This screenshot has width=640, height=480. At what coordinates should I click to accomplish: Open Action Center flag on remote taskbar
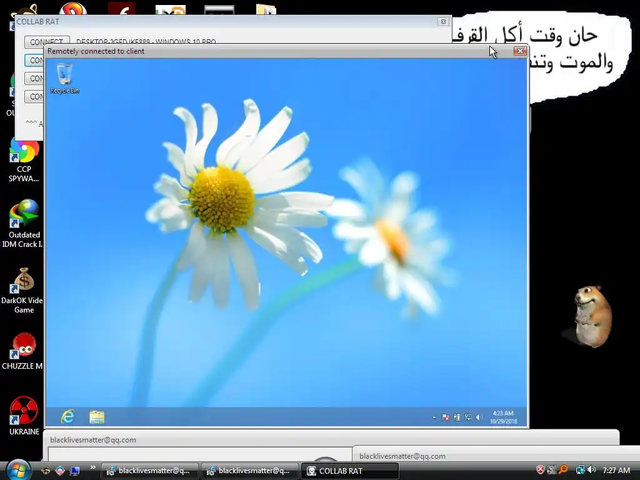(x=445, y=417)
